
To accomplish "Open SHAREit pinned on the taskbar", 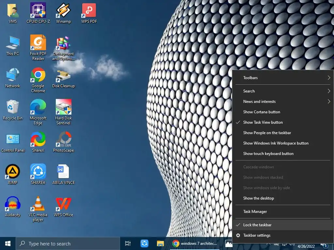I will tap(144, 243).
